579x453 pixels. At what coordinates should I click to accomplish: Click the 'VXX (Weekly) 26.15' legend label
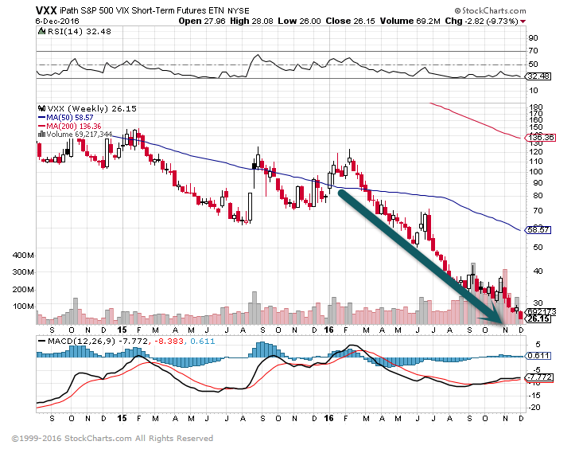point(92,108)
